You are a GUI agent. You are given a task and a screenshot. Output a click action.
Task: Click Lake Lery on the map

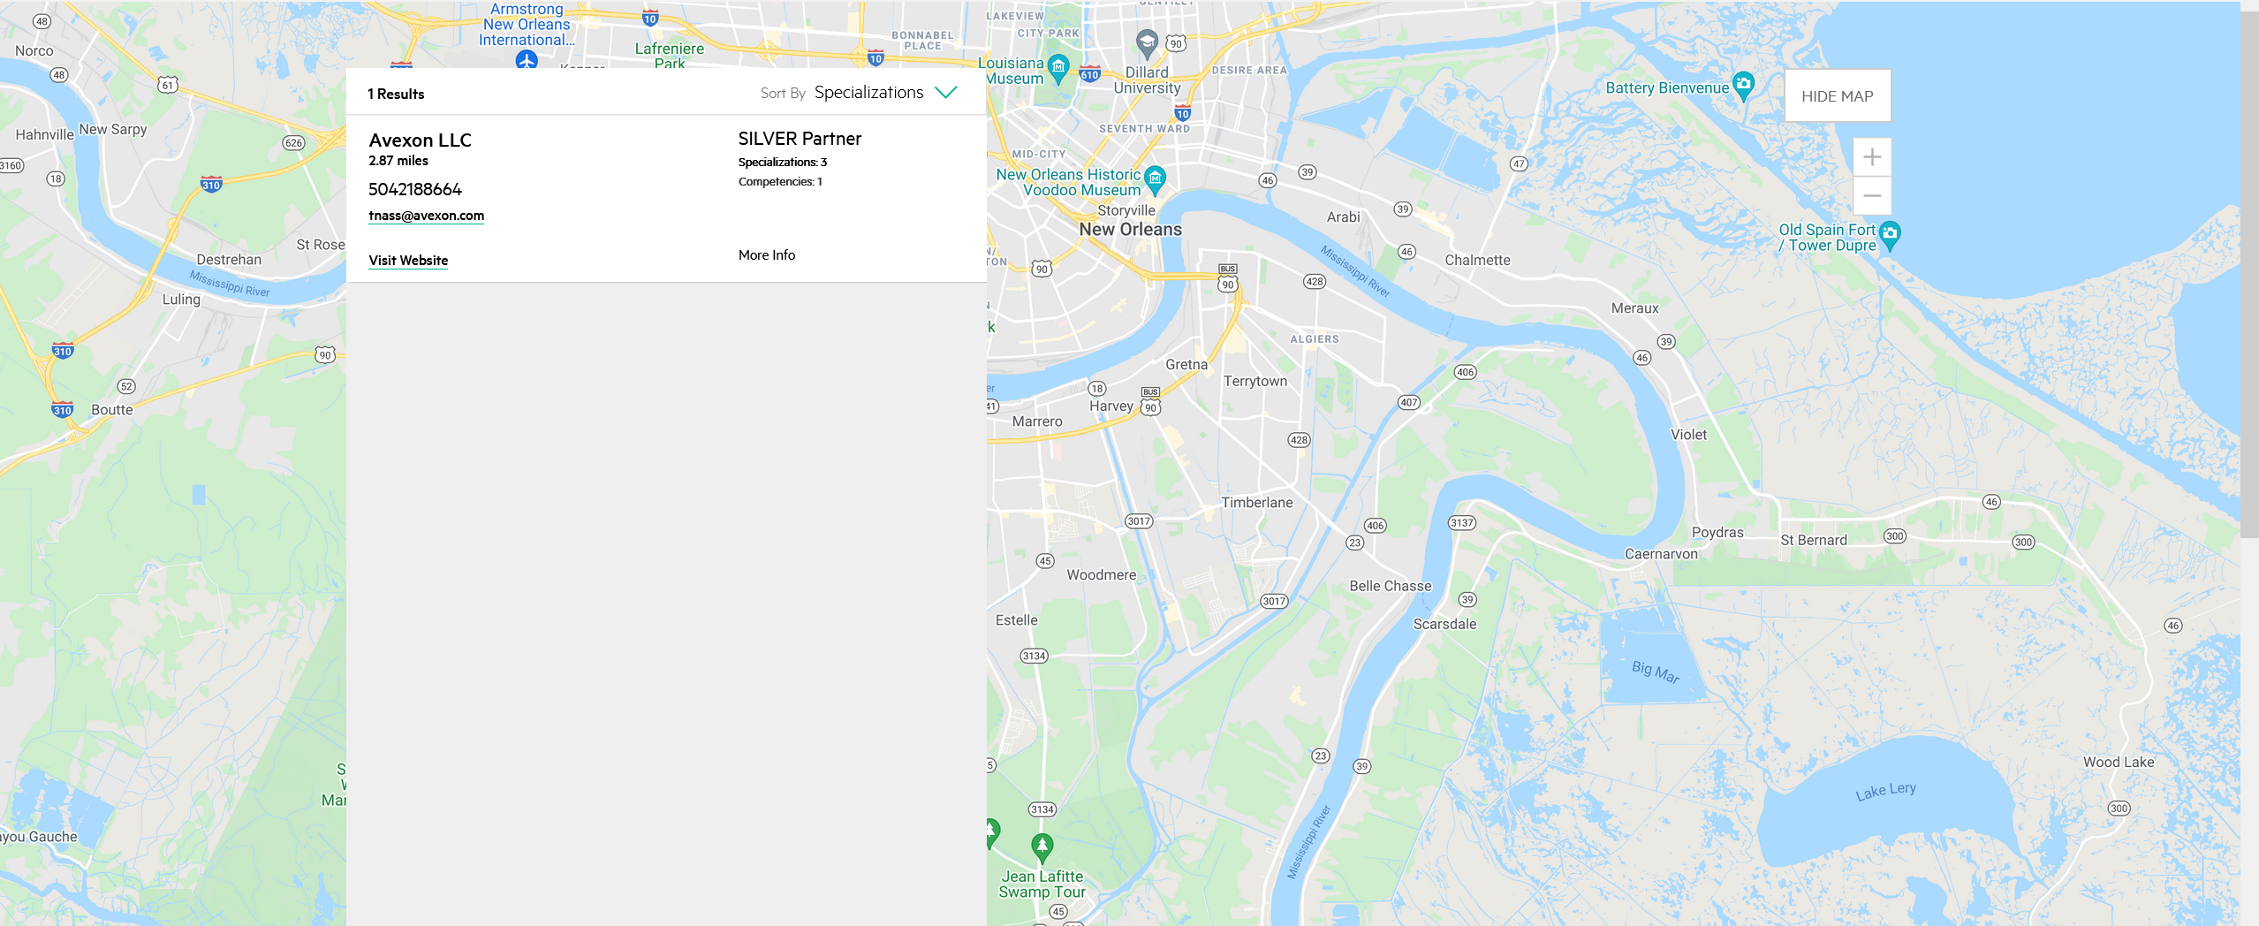1885,791
